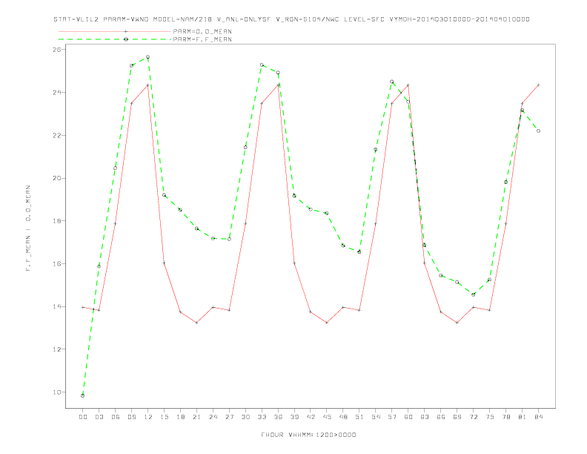Click x-axis tick label 39
Viewport: 587px width, 454px height.
click(294, 417)
